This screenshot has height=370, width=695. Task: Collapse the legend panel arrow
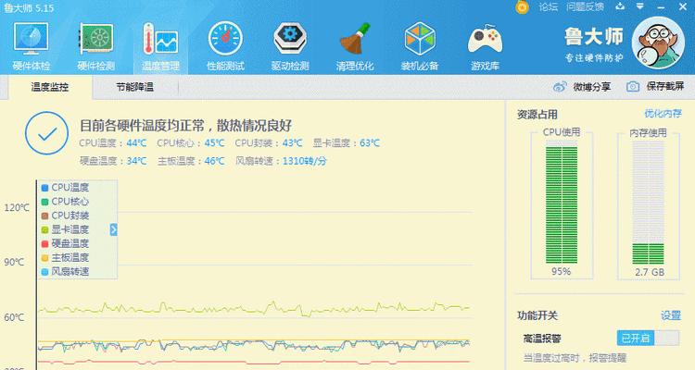pyautogui.click(x=113, y=229)
